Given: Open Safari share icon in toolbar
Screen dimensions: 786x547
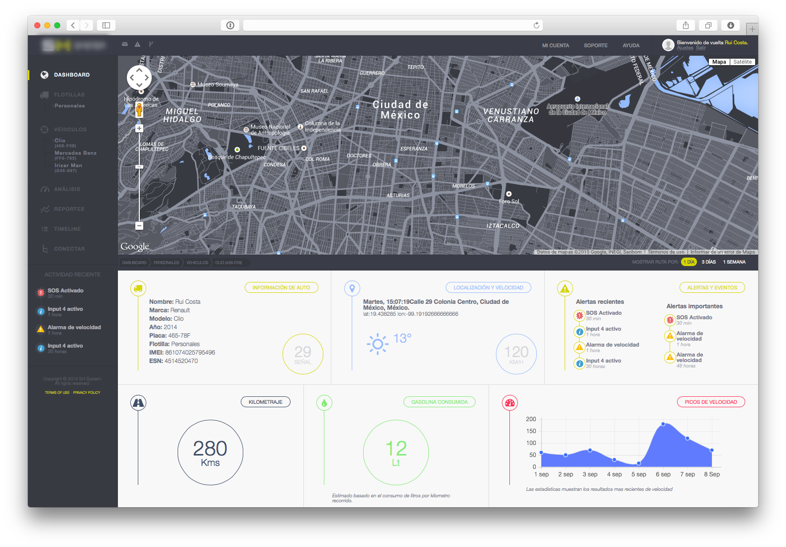Looking at the screenshot, I should point(686,25).
